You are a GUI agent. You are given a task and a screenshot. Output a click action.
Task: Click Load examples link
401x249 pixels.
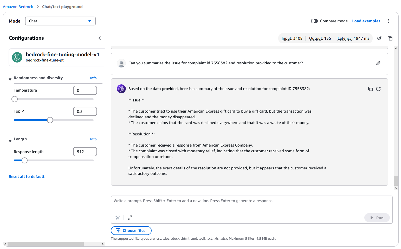pyautogui.click(x=366, y=21)
